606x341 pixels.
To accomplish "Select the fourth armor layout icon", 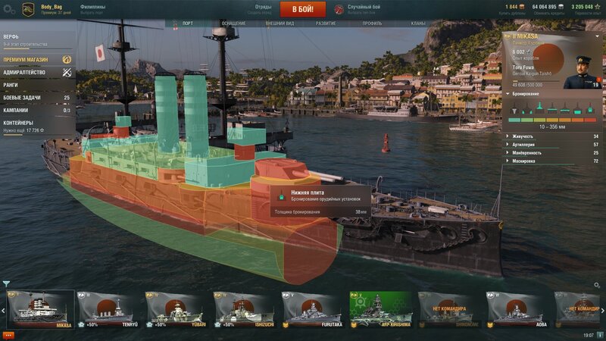I will coord(552,108).
